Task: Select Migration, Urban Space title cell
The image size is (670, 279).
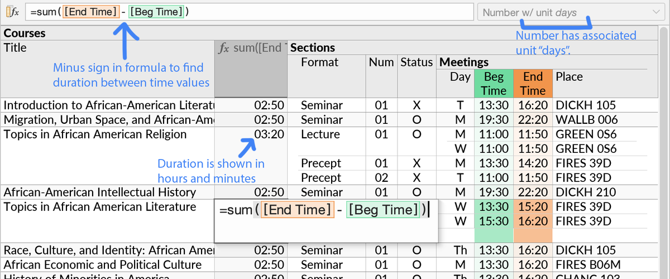Action: [x=109, y=119]
